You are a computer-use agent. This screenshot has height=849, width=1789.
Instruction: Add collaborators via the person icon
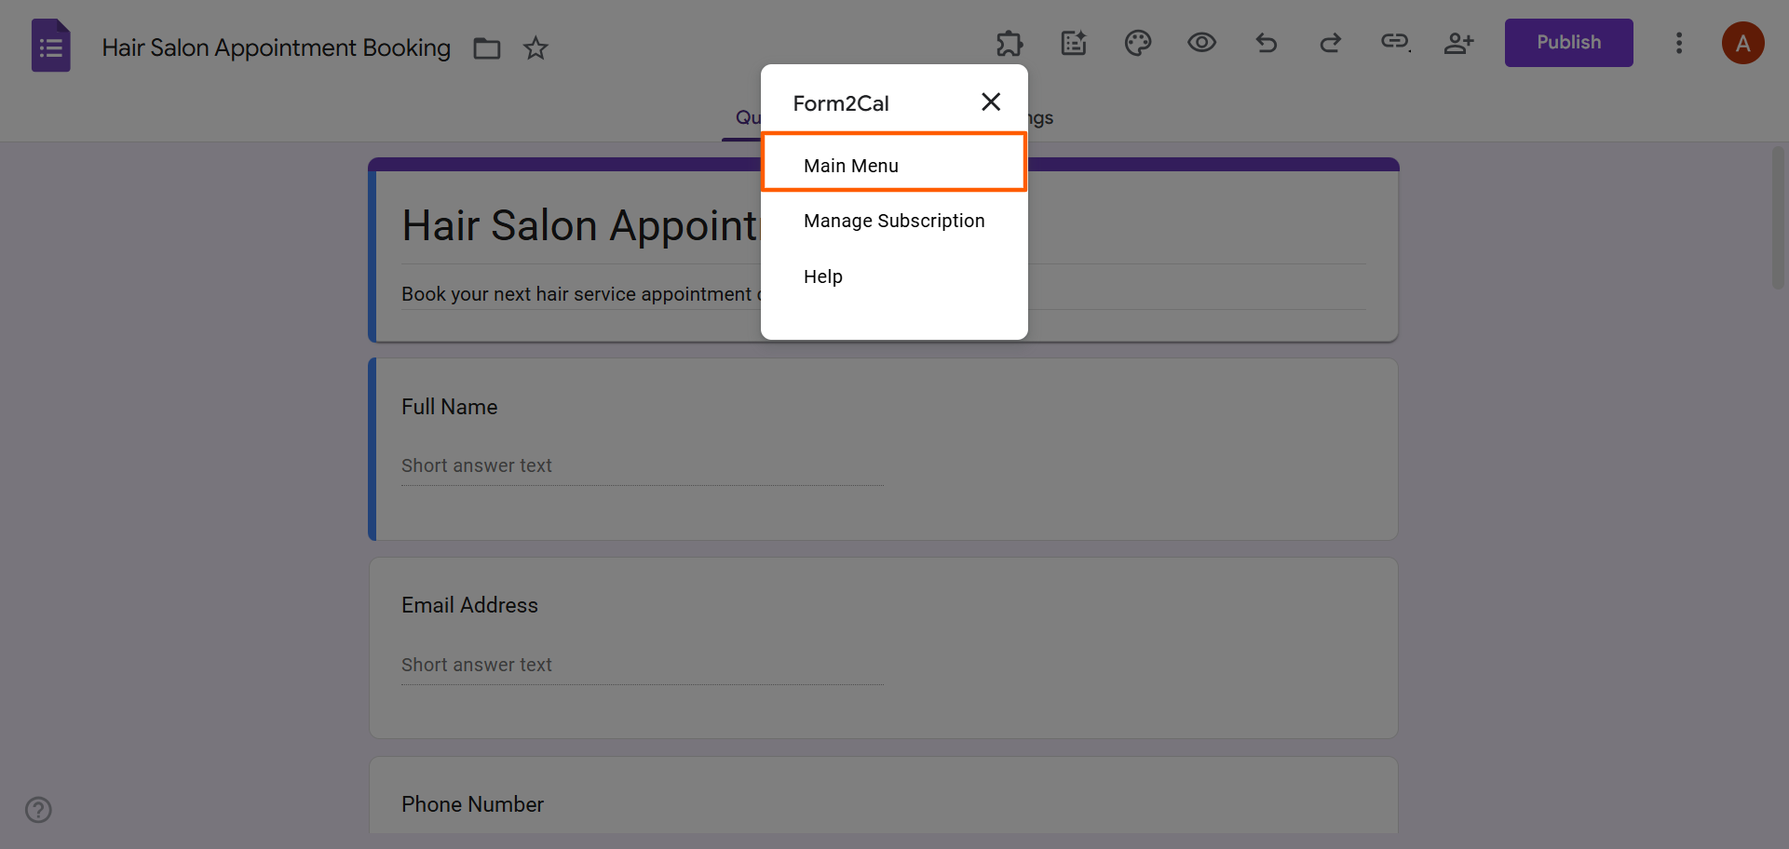click(x=1458, y=43)
